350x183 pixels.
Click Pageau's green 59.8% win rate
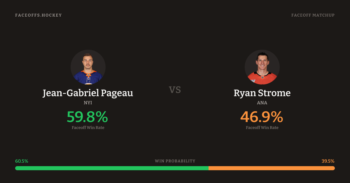(x=87, y=117)
